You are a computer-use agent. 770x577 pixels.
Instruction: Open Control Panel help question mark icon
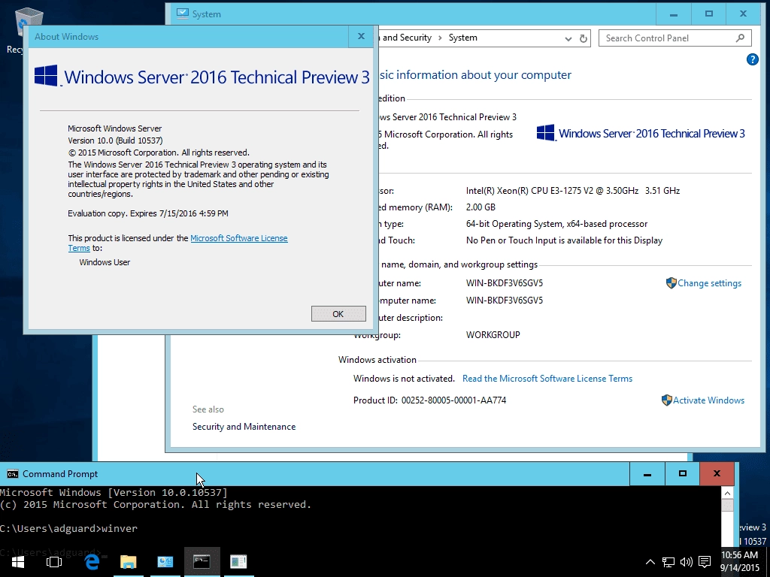tap(752, 59)
